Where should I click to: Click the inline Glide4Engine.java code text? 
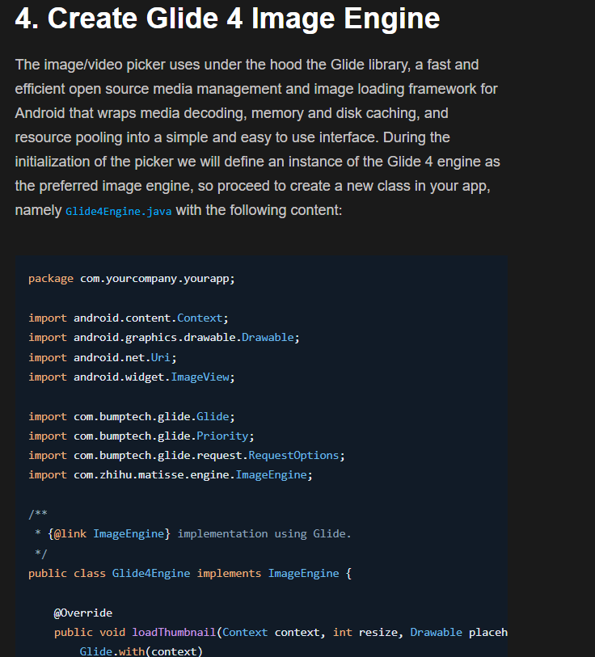pos(119,211)
